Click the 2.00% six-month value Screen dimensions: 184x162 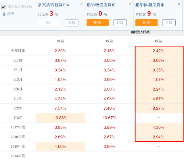109,89
